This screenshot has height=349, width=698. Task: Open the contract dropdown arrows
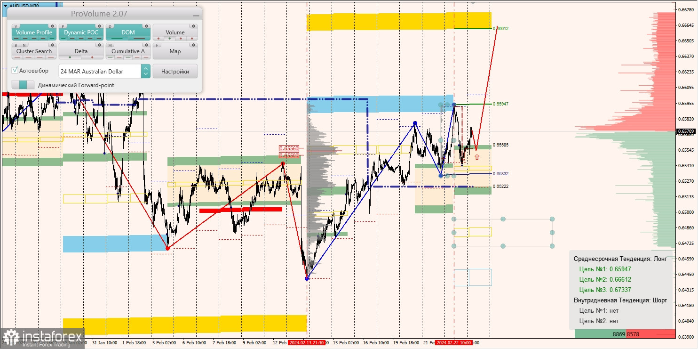pos(146,71)
